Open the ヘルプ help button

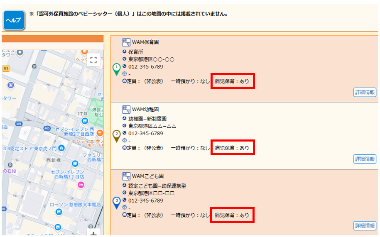14,20
